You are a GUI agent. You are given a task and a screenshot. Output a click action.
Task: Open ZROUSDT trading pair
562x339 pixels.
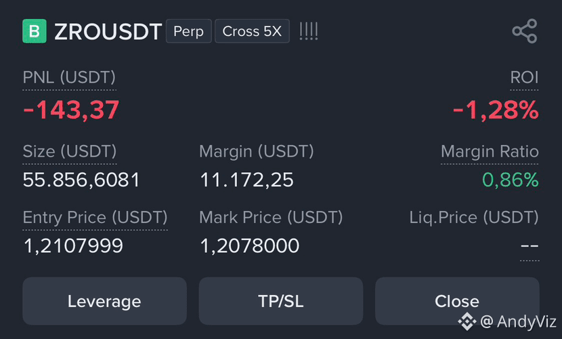click(108, 32)
